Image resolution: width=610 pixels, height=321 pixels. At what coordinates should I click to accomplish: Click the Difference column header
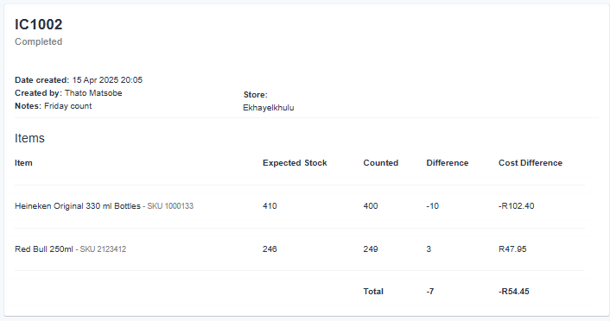click(448, 163)
